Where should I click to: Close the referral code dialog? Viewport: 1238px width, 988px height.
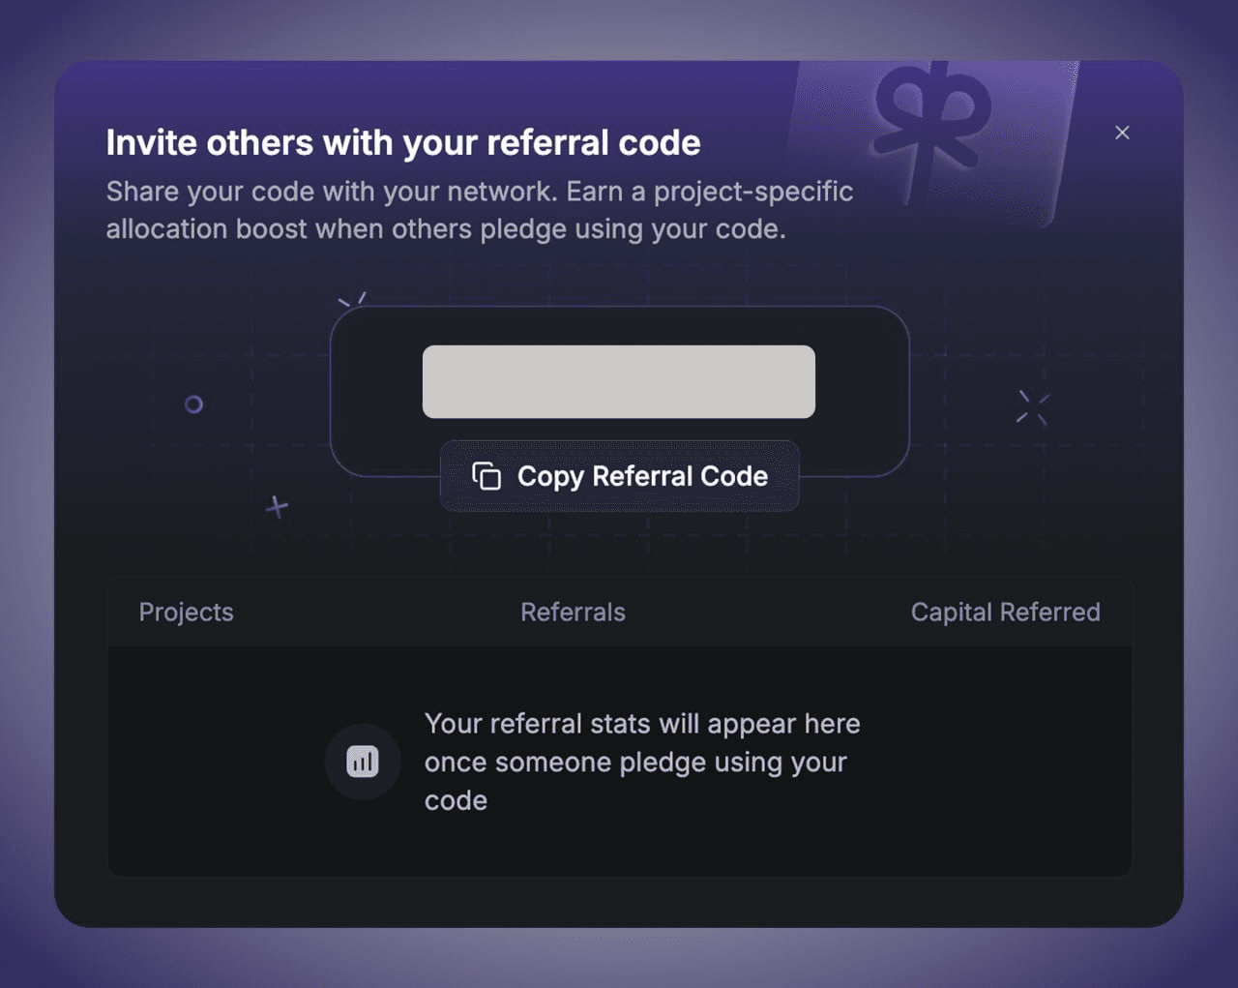1122,133
